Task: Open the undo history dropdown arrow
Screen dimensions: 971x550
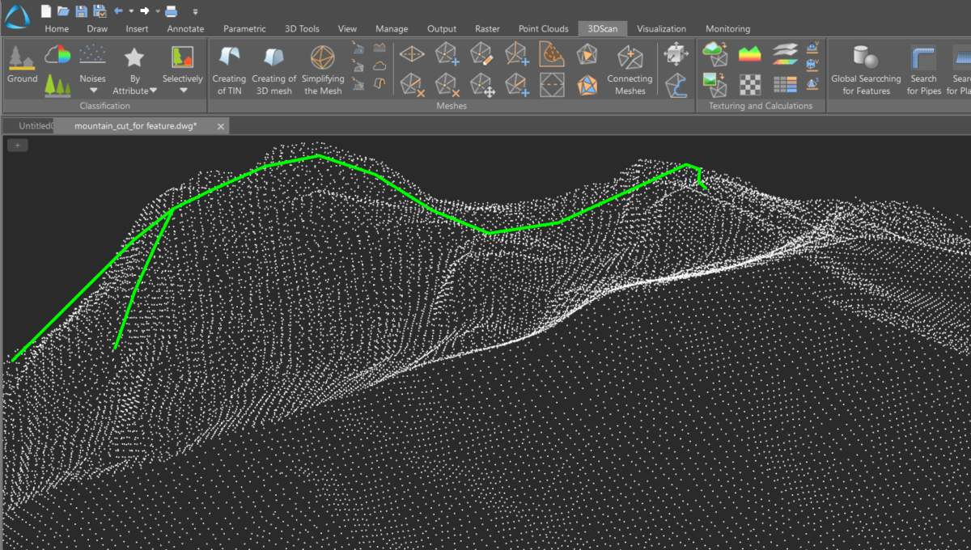Action: pyautogui.click(x=131, y=11)
